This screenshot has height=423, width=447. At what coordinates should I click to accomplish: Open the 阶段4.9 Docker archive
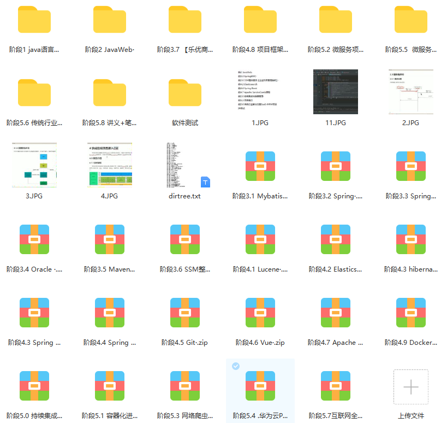[411, 312]
